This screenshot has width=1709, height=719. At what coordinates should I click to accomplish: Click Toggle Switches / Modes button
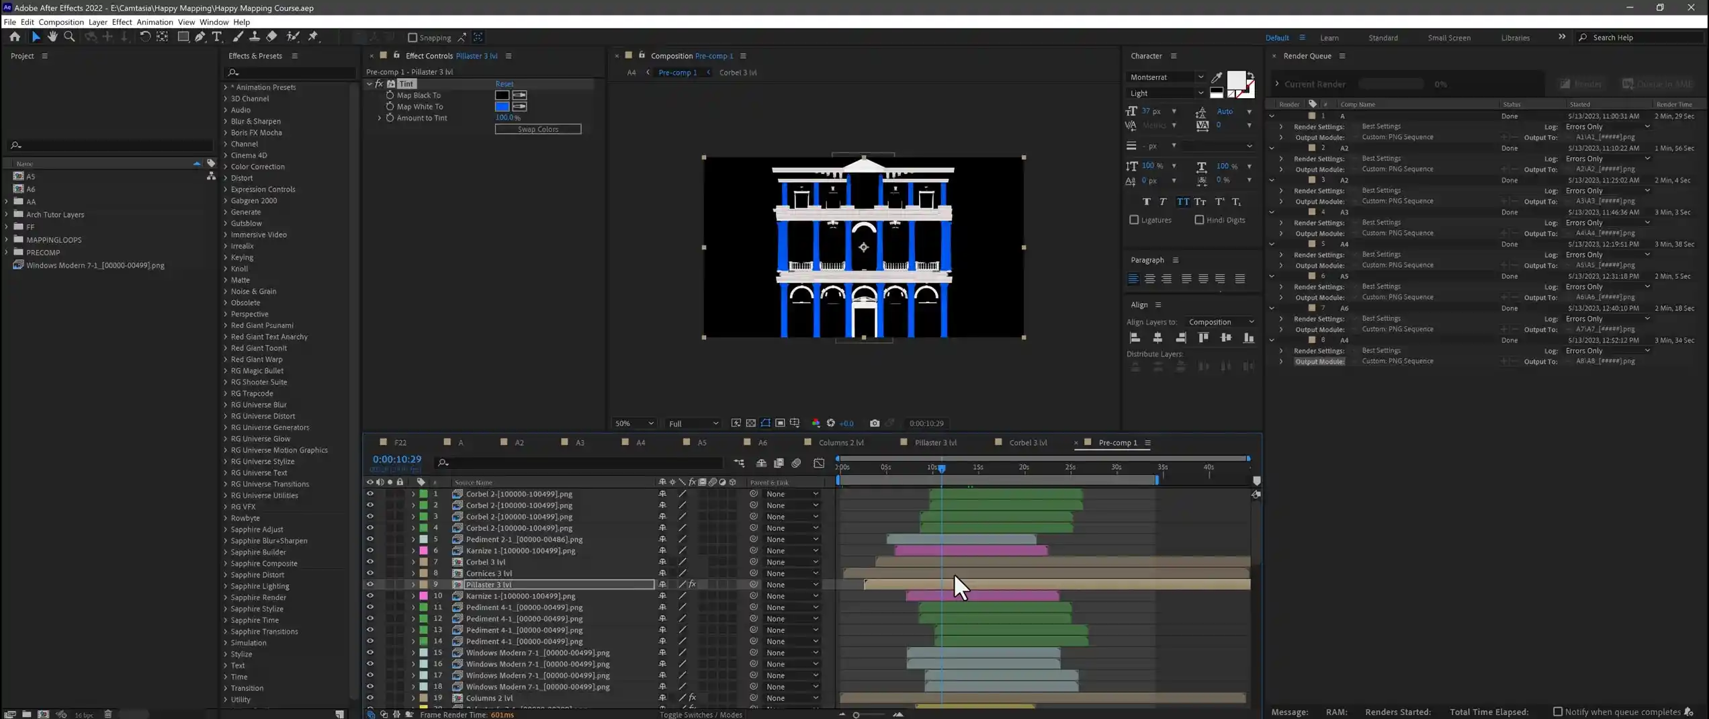click(x=701, y=715)
